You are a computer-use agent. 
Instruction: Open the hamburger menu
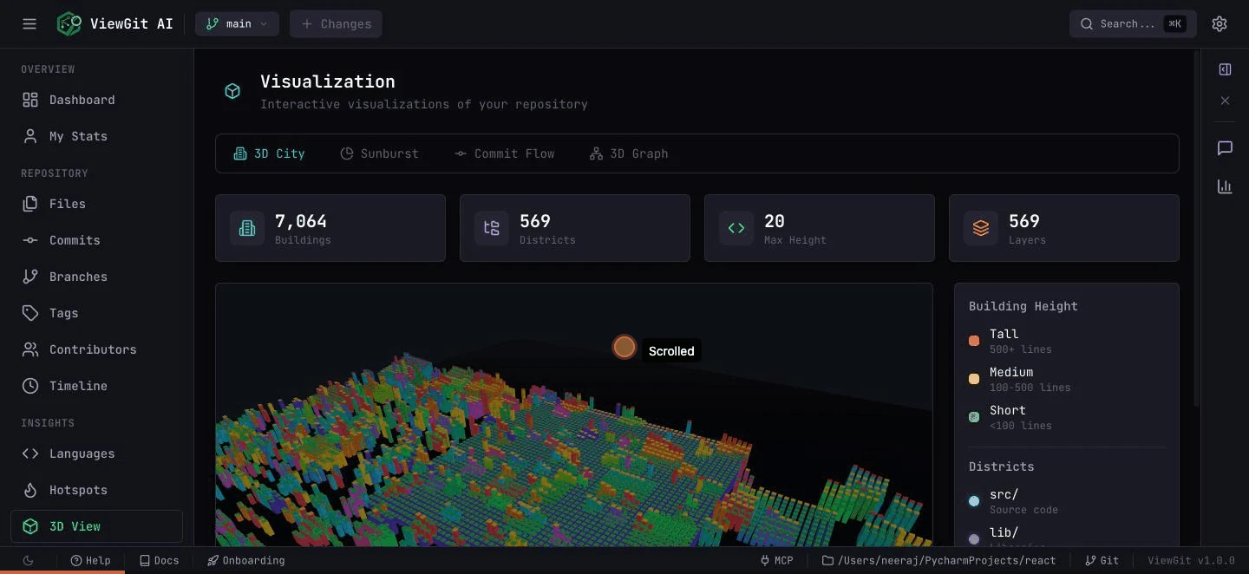[x=29, y=23]
